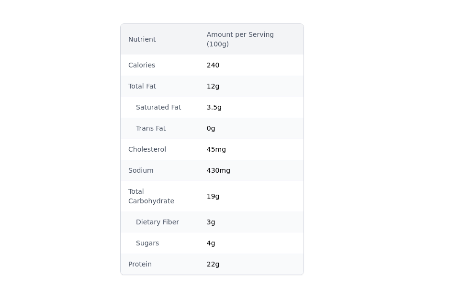This screenshot has width=450, height=288.
Task: Select the Protein row label
Action: pos(140,264)
